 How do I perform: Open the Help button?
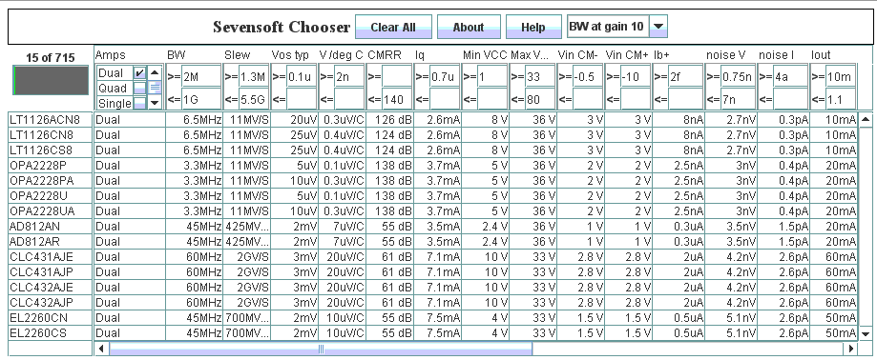tap(533, 27)
